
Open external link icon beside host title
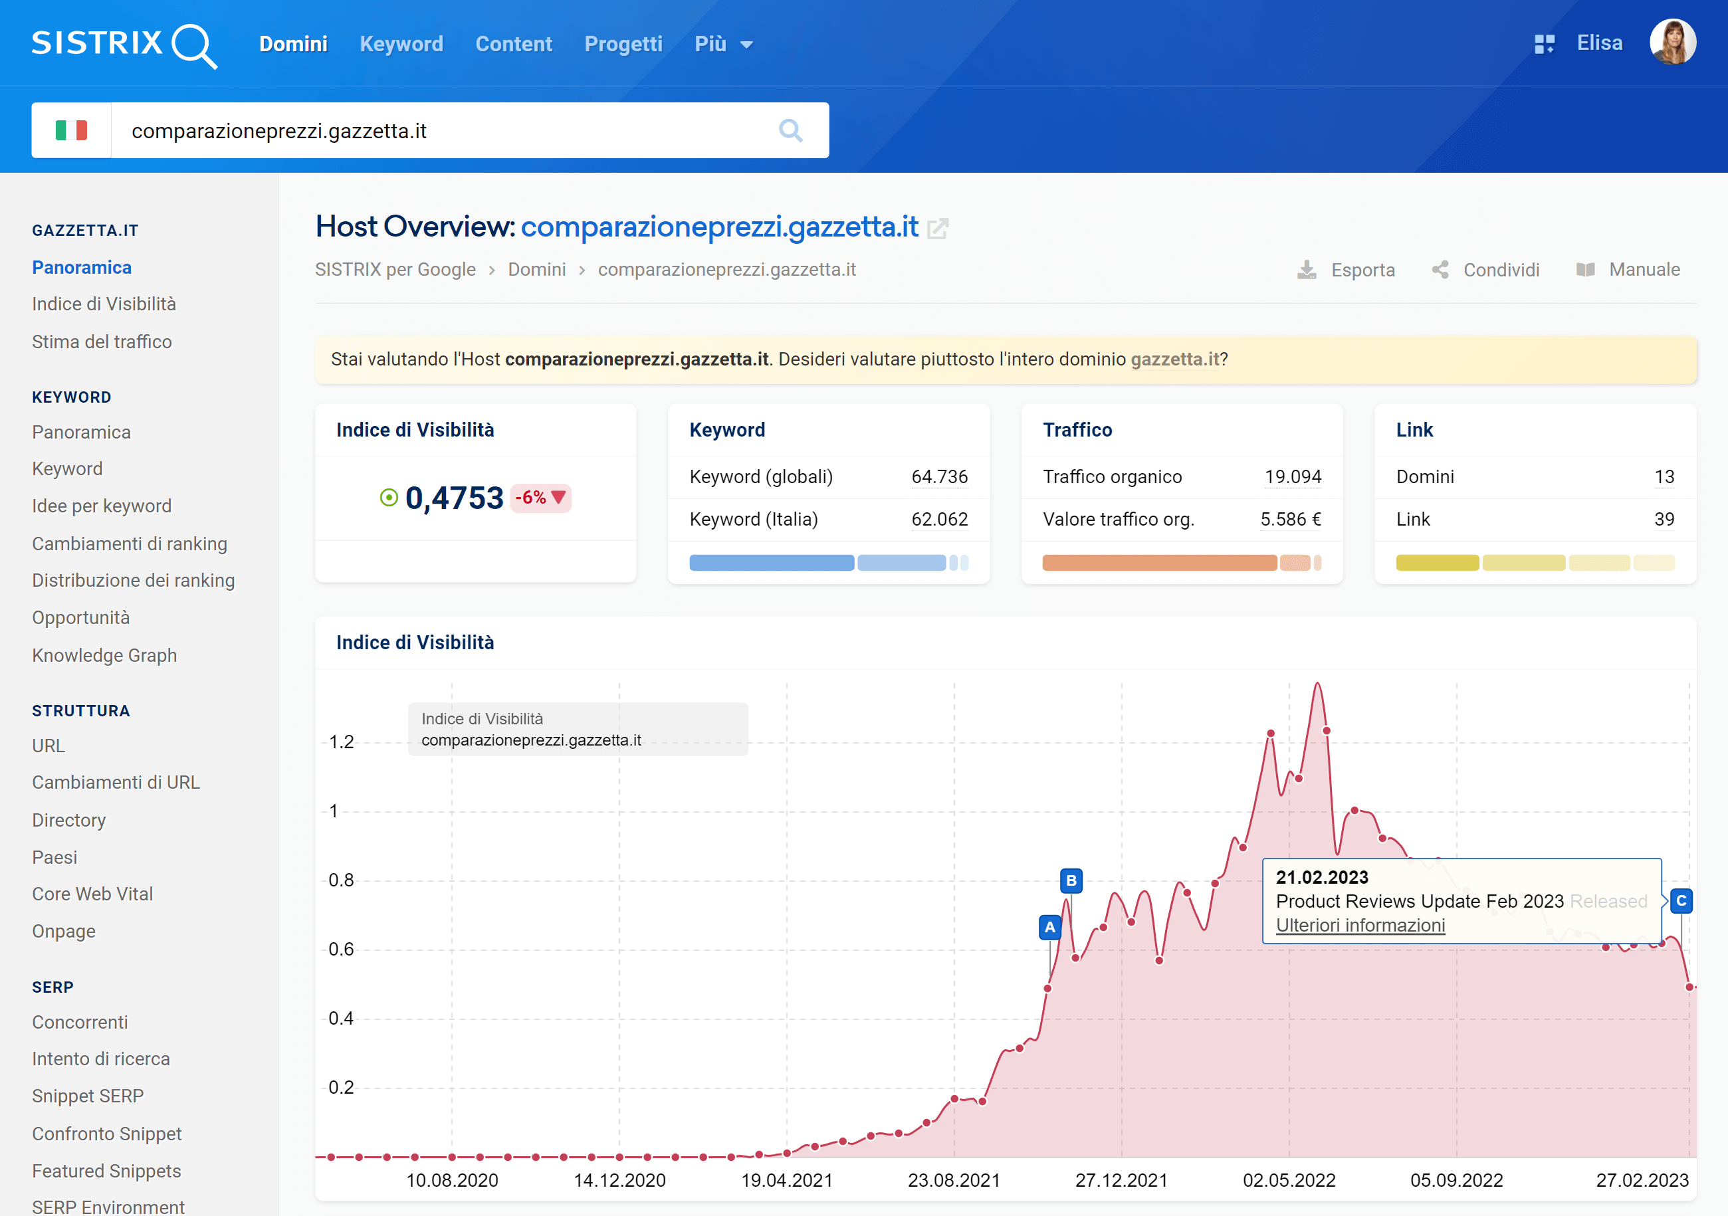tap(938, 228)
